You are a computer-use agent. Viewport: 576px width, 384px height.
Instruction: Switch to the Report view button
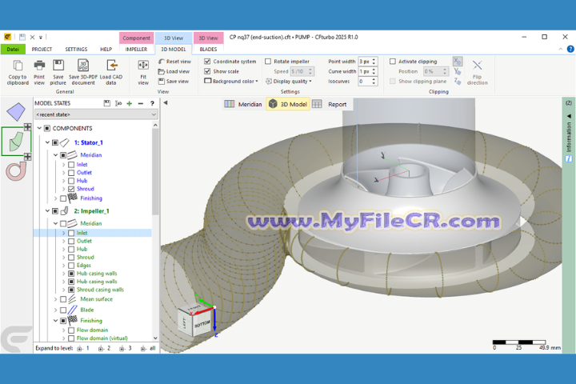click(x=330, y=104)
